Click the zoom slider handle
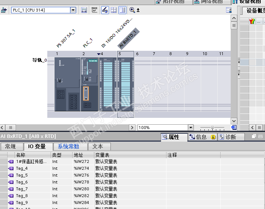The image size is (265, 209). 212,128
